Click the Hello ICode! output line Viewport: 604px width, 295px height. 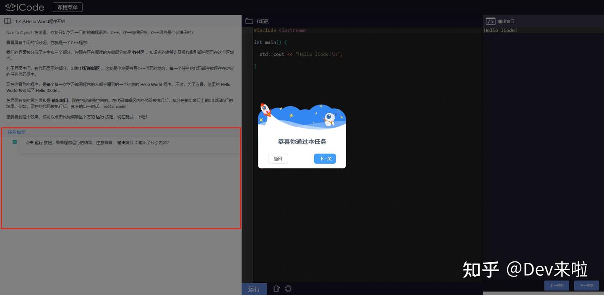coord(500,30)
